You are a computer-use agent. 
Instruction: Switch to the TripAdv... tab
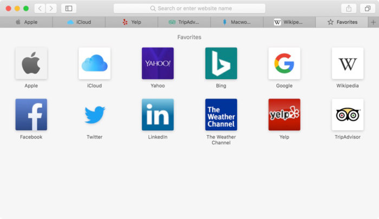point(184,22)
